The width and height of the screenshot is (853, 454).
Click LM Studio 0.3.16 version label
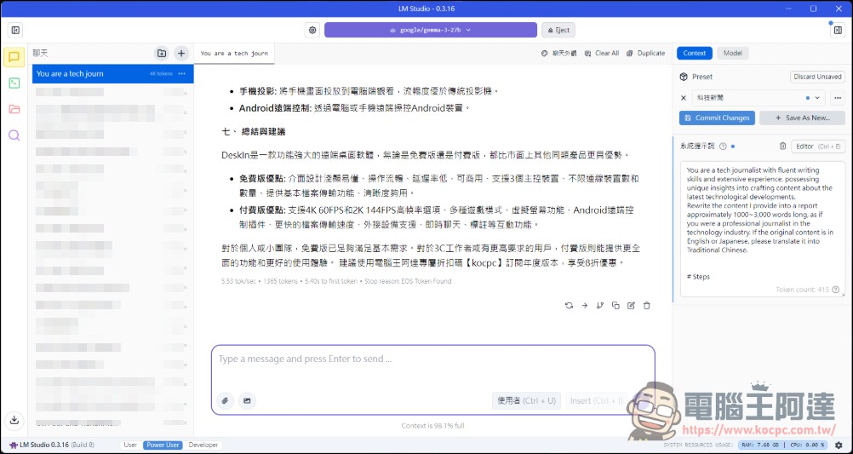click(x=52, y=445)
